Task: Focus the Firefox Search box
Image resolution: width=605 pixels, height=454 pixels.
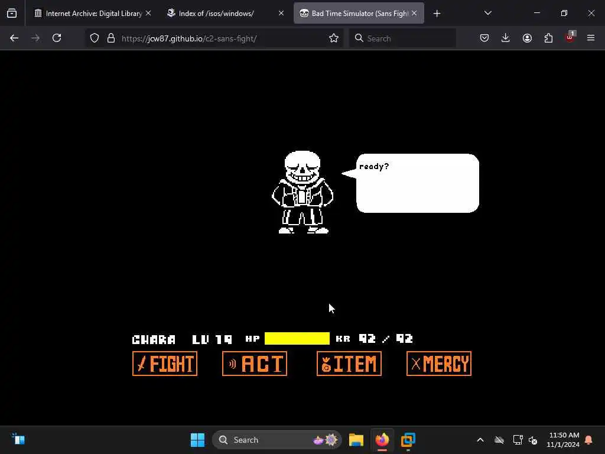Action: pos(402,38)
